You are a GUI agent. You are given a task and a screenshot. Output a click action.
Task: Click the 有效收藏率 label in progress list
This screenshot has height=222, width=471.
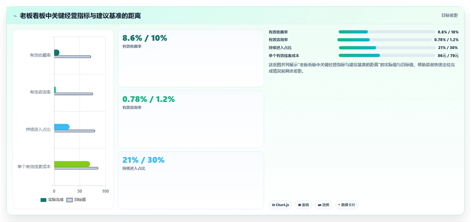click(278, 32)
